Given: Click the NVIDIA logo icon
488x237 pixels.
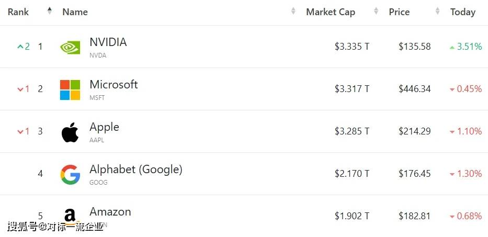Looking at the screenshot, I should coord(70,47).
